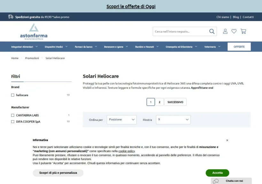Open the Ordina per Posizione dropdown
Image resolution: width=262 pixels, height=184 pixels.
pyautogui.click(x=122, y=120)
